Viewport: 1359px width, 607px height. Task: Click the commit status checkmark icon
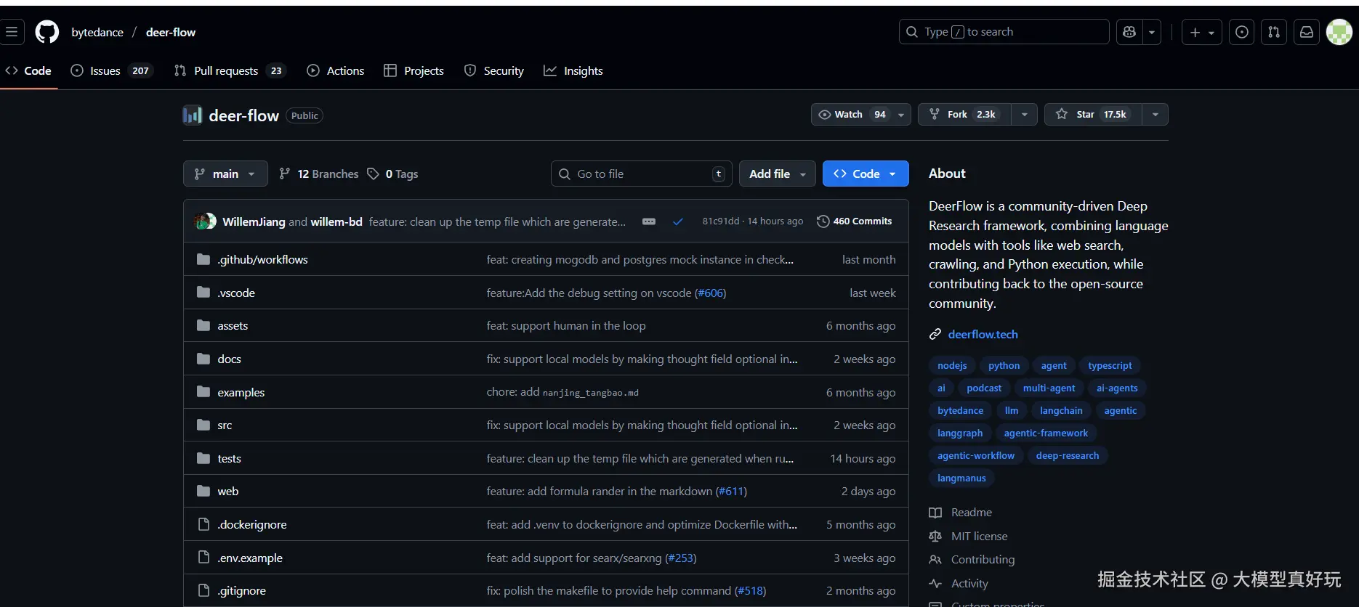click(x=678, y=221)
